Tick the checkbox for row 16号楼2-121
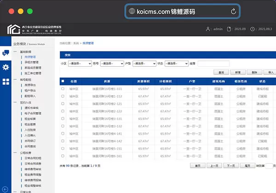Viewport: 276px width, 193px height. 63,103
